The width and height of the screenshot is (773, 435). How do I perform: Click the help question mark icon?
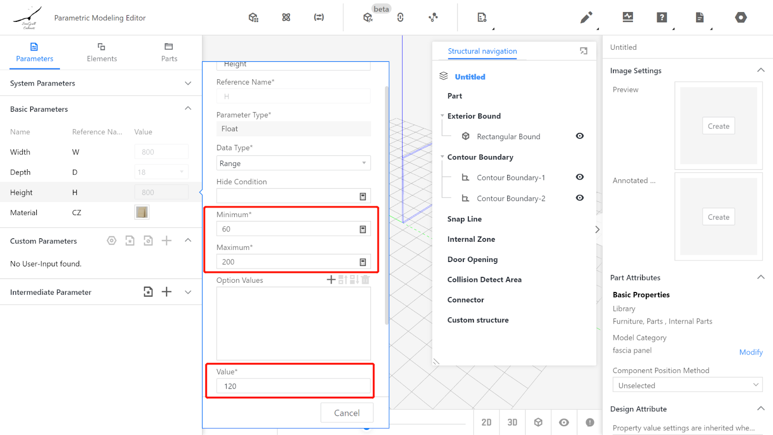[x=661, y=17]
